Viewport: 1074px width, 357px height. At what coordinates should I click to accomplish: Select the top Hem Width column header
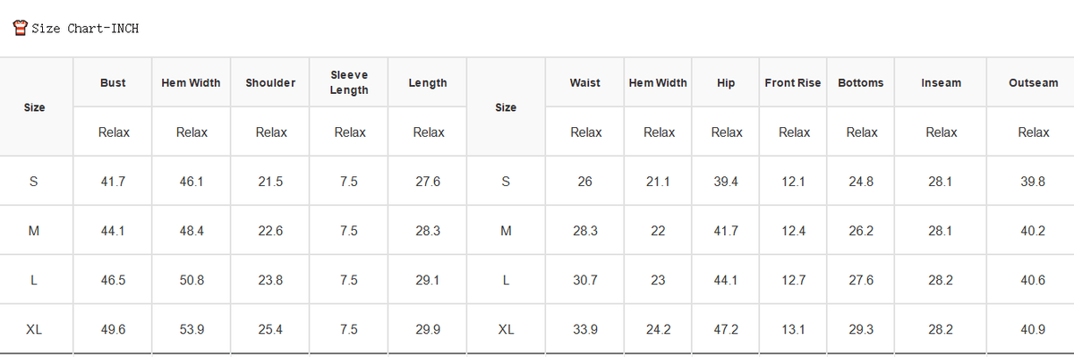191,82
